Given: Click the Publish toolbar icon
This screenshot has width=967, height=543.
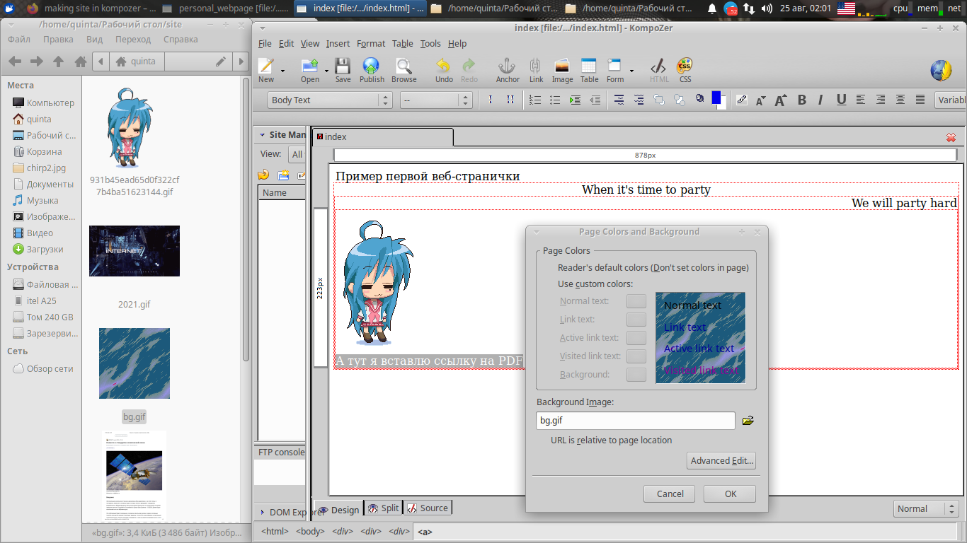Looking at the screenshot, I should pyautogui.click(x=371, y=71).
